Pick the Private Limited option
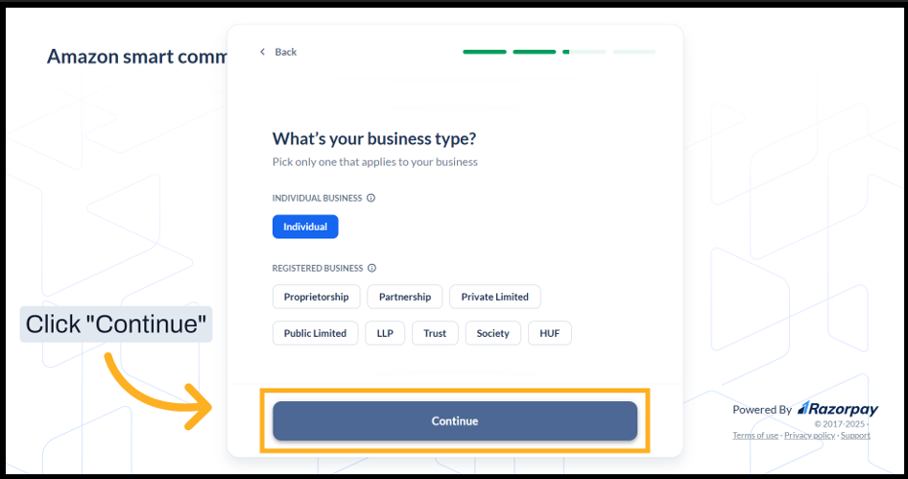This screenshot has width=908, height=479. [494, 298]
